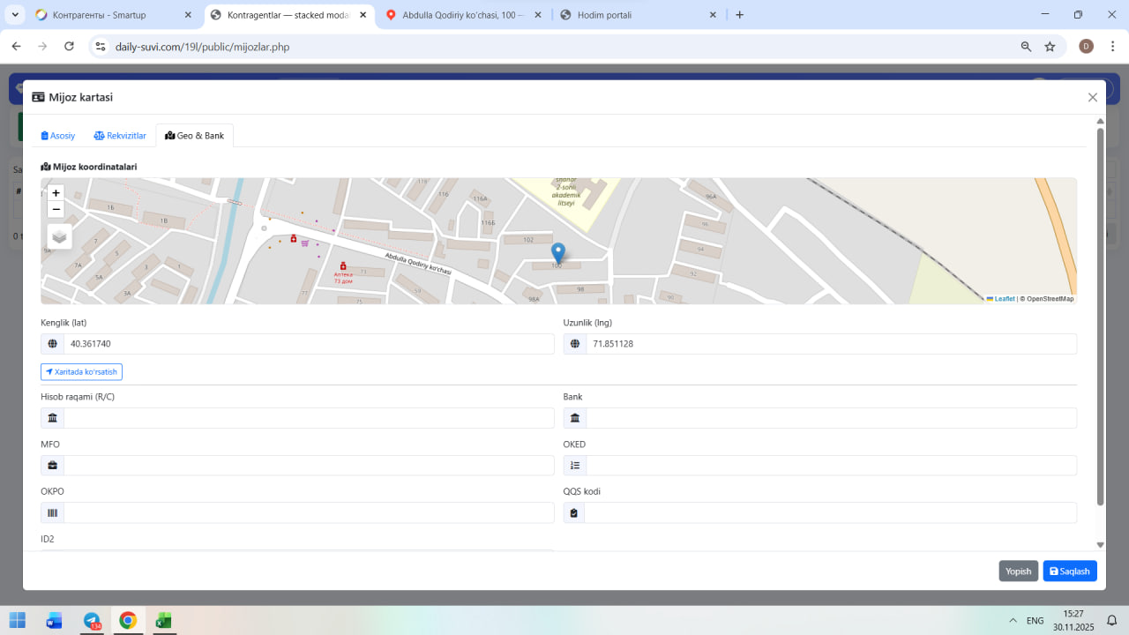Screen dimensions: 1129x635
Task: Click the Kenglik (lat) input field
Action: [x=309, y=344]
